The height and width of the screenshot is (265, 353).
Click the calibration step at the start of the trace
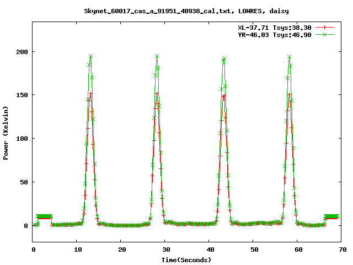44,217
